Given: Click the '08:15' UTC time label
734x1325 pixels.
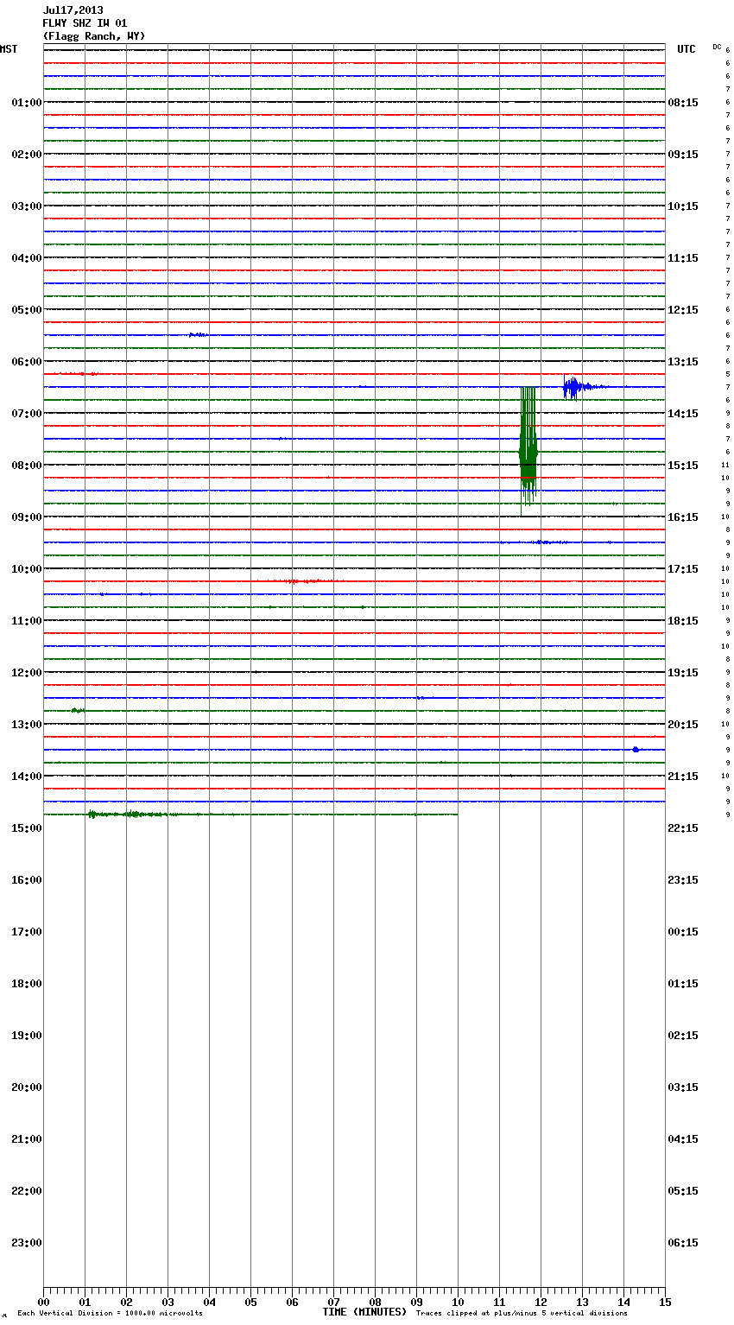Looking at the screenshot, I should coord(683,103).
